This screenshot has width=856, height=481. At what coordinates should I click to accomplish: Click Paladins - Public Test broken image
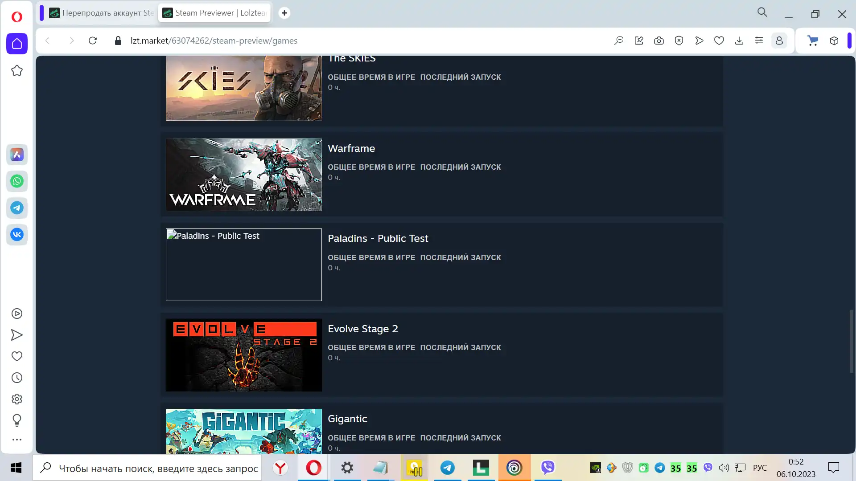244,265
